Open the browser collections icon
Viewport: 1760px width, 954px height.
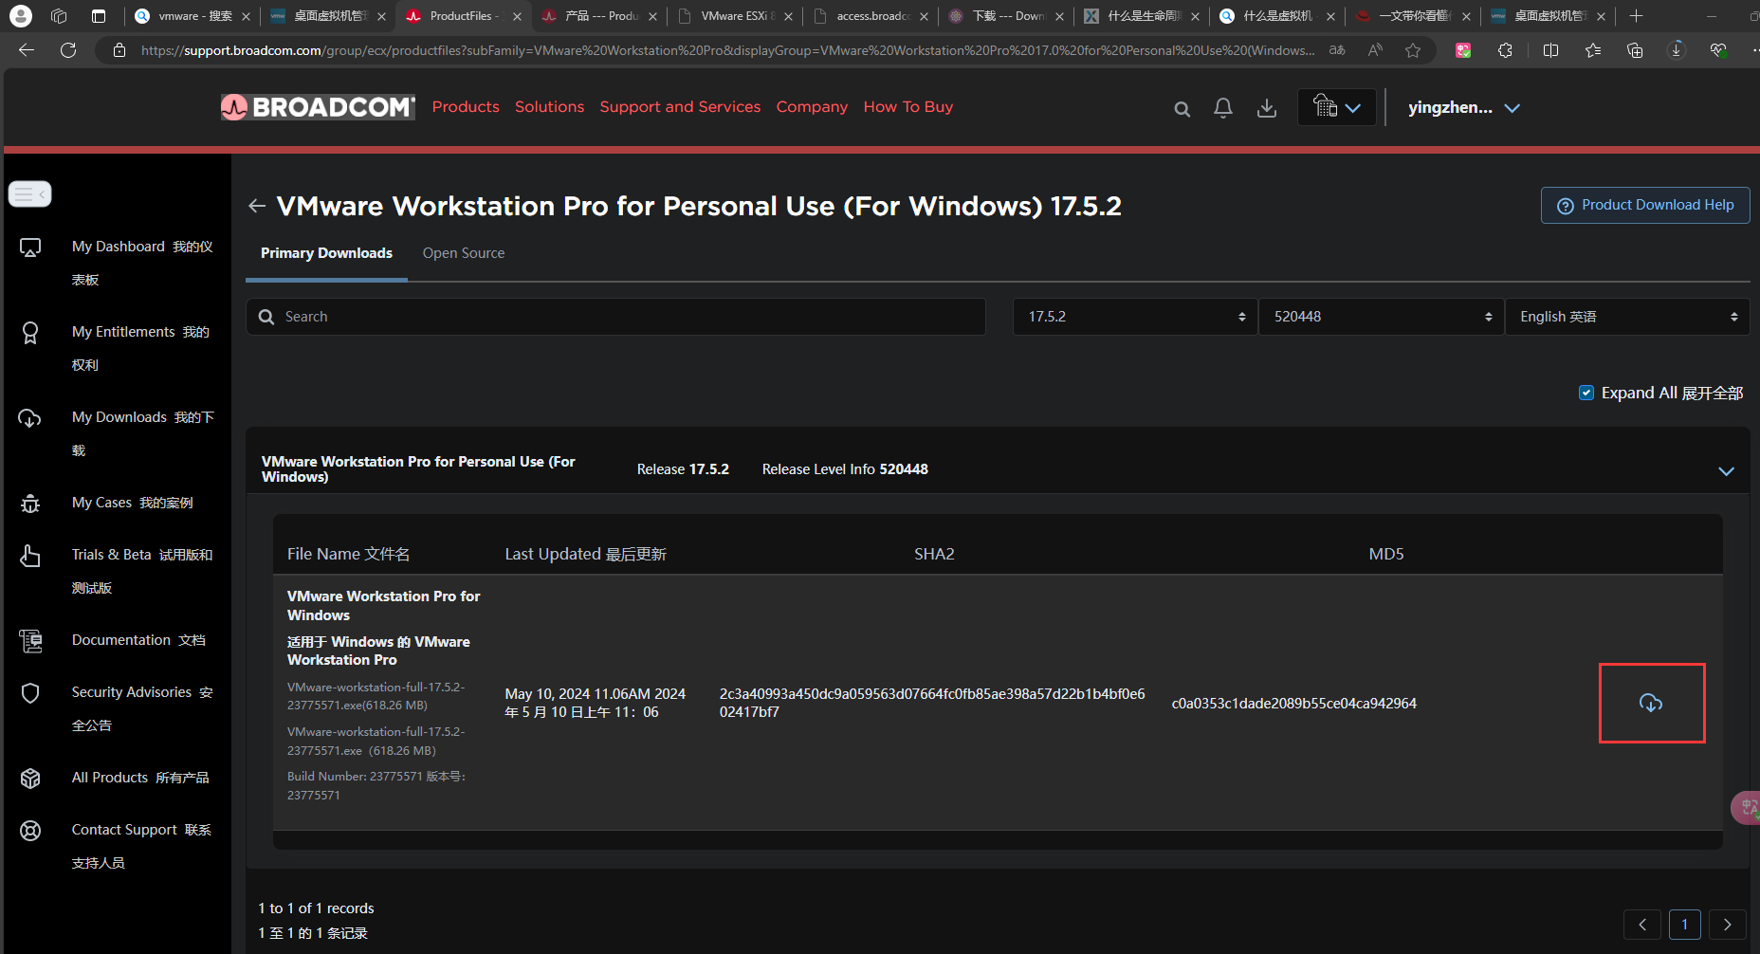click(x=1635, y=50)
